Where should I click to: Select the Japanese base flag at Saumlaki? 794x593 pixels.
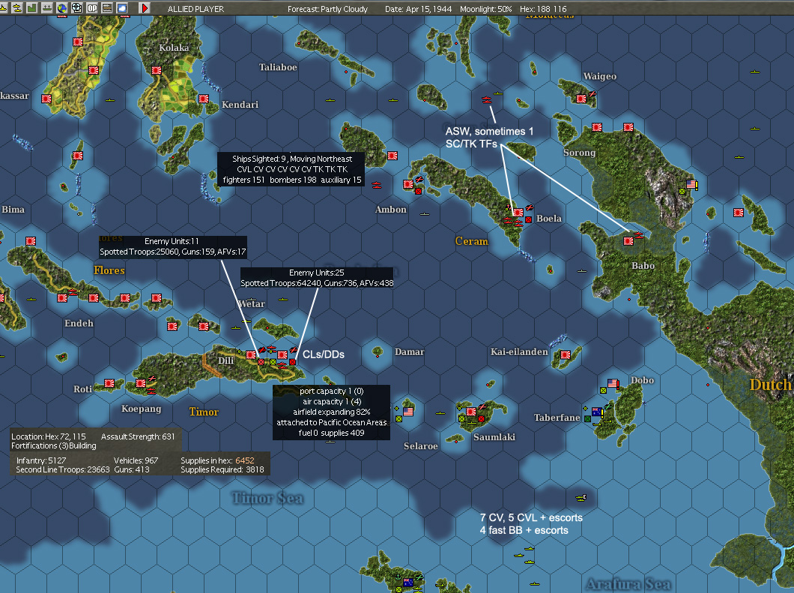pyautogui.click(x=471, y=412)
